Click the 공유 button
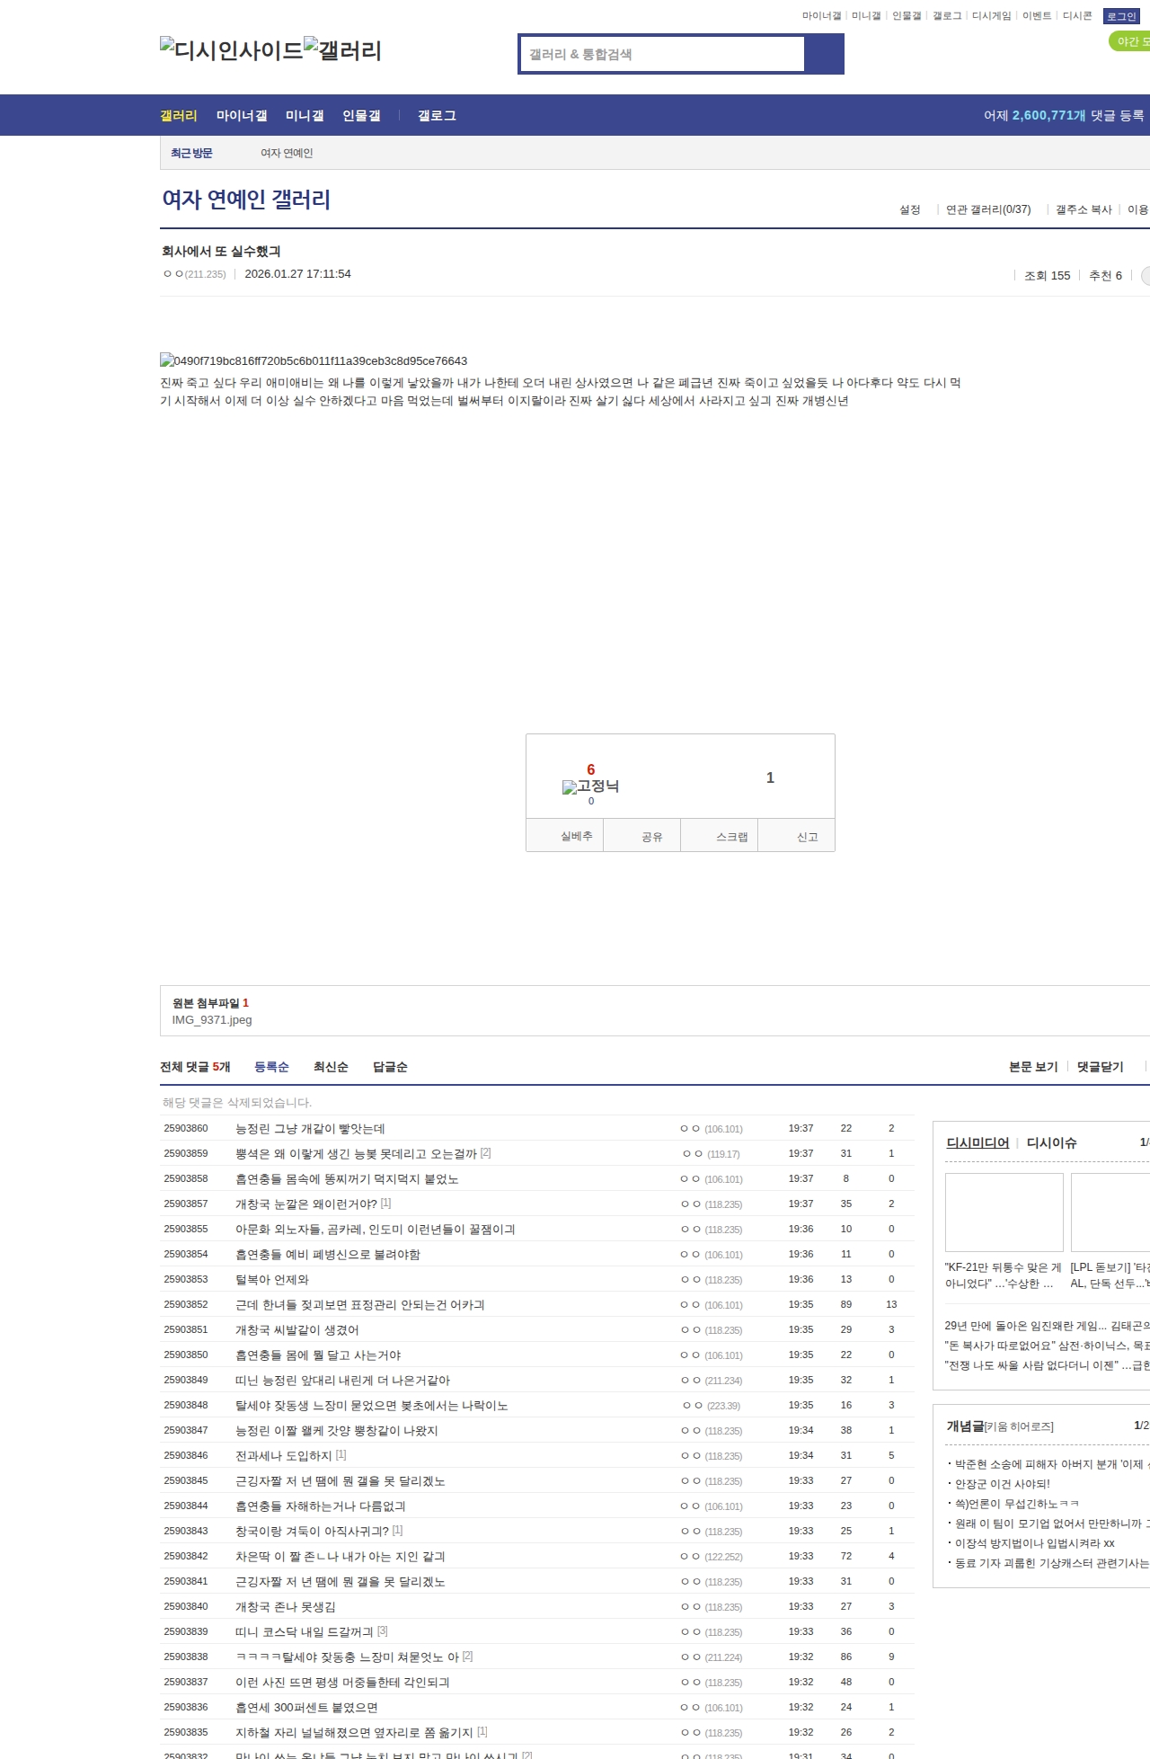The height and width of the screenshot is (1759, 1150). pos(641,835)
